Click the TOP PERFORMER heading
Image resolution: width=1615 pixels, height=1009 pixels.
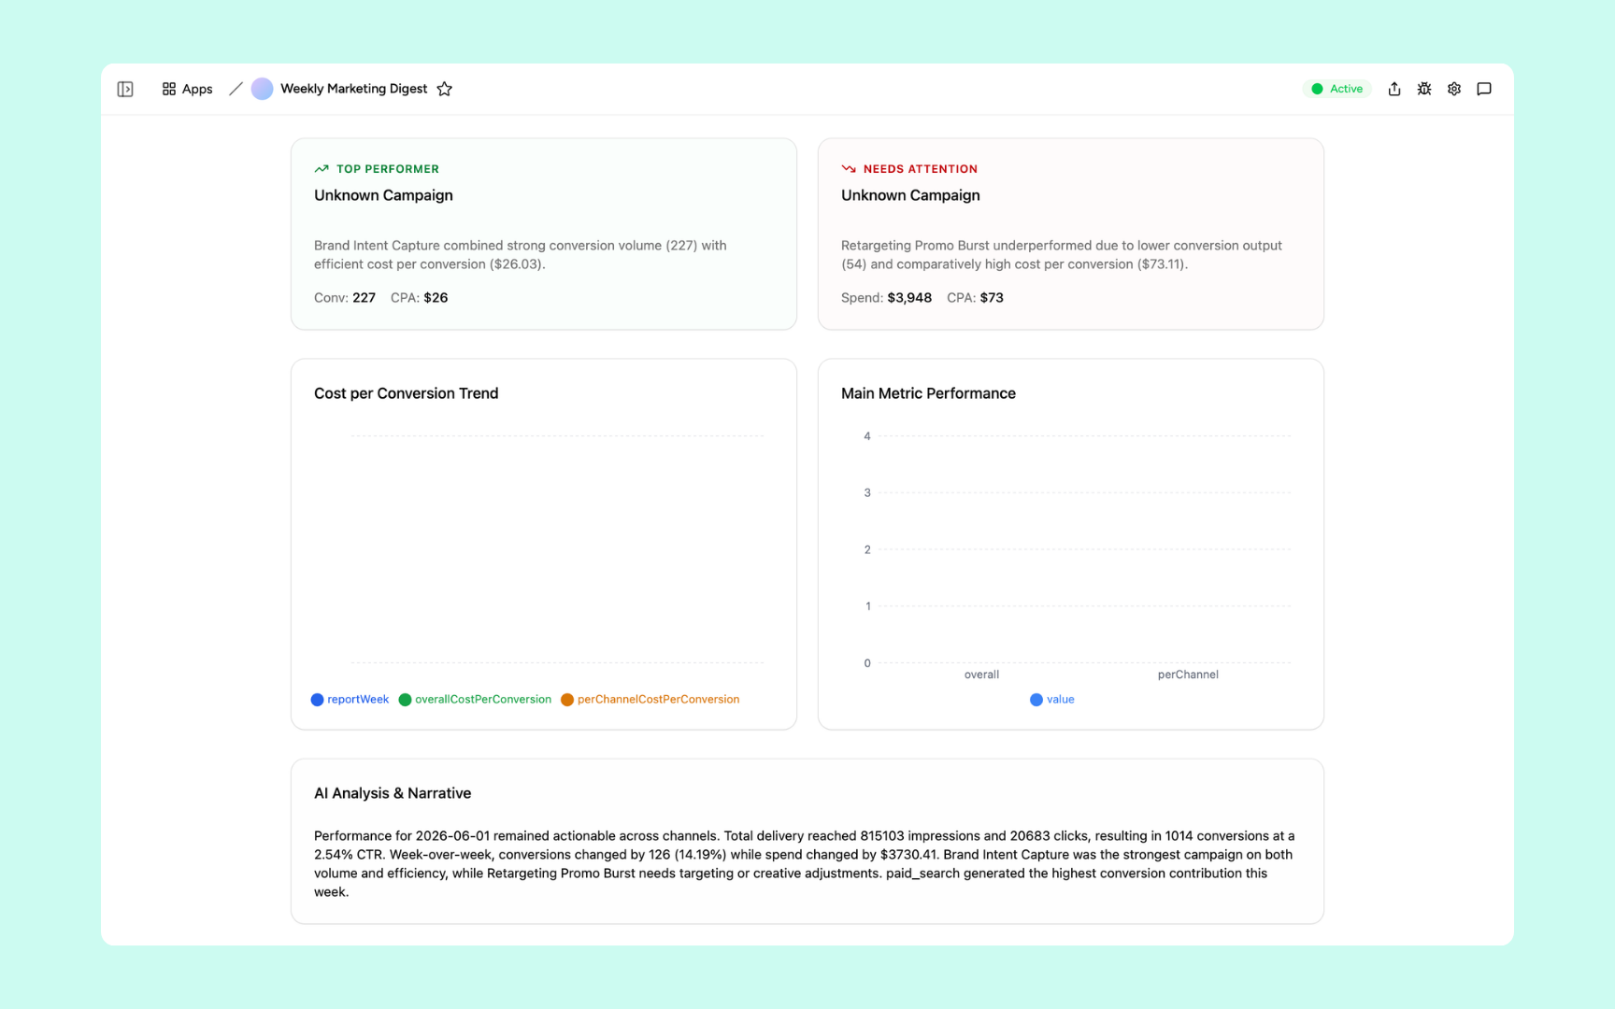388,169
